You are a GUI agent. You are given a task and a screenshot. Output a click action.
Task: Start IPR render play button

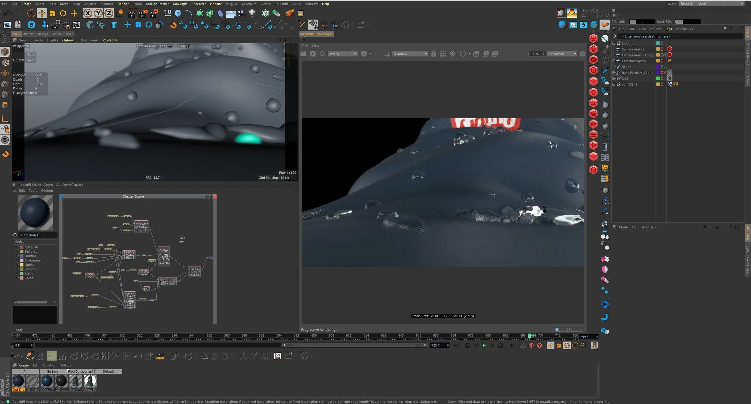pos(313,54)
